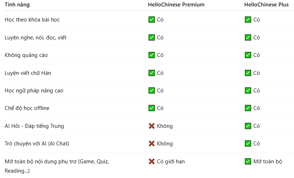This screenshot has width=294, height=178.
Task: Click the Premium red X for Trò chuyện với AI
Action: point(151,144)
